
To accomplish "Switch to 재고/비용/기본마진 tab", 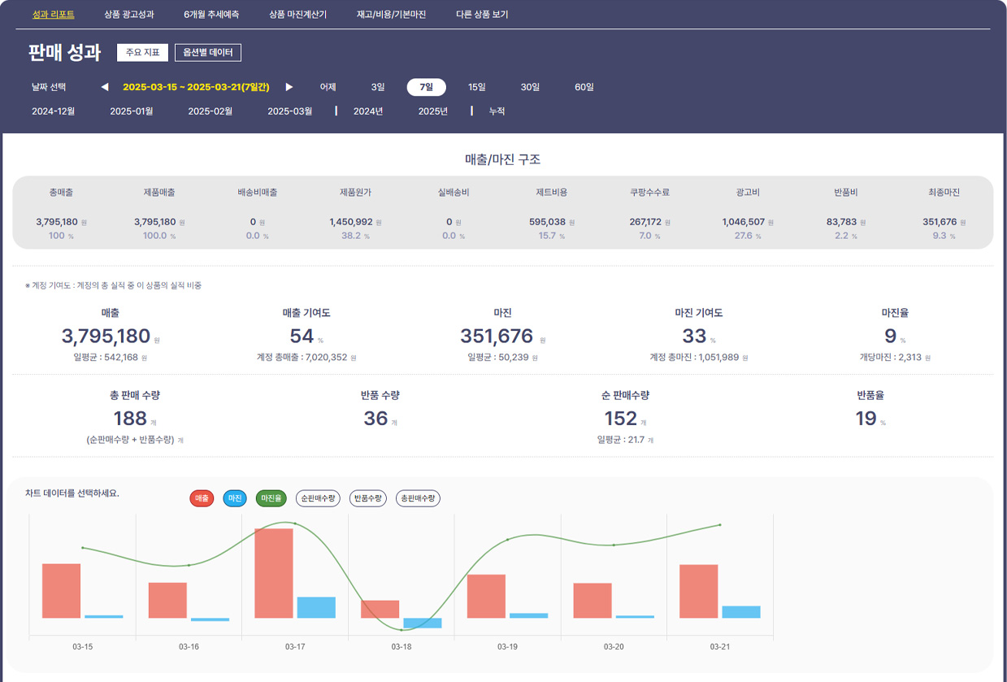I will tap(391, 15).
